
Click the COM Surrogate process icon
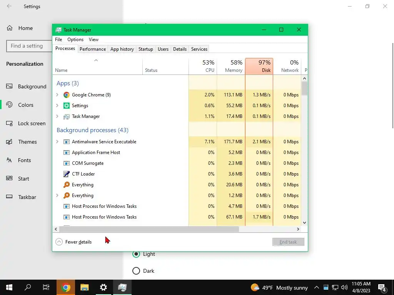click(66, 163)
